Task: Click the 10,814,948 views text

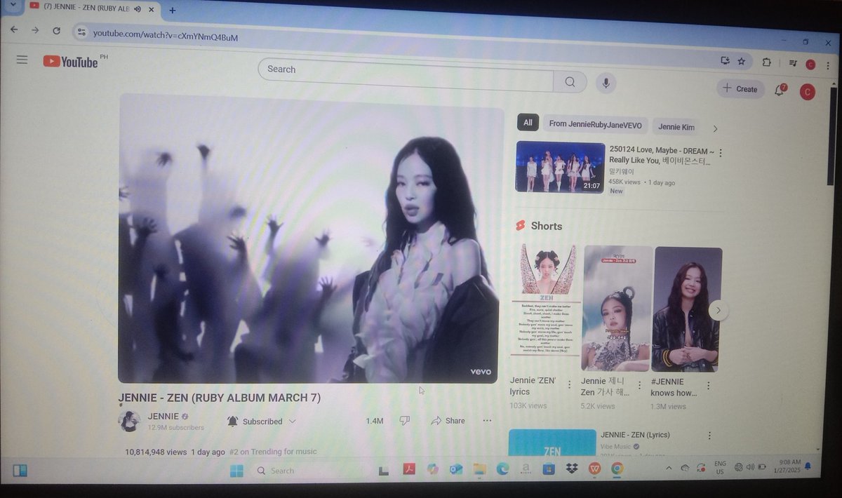Action: 156,452
